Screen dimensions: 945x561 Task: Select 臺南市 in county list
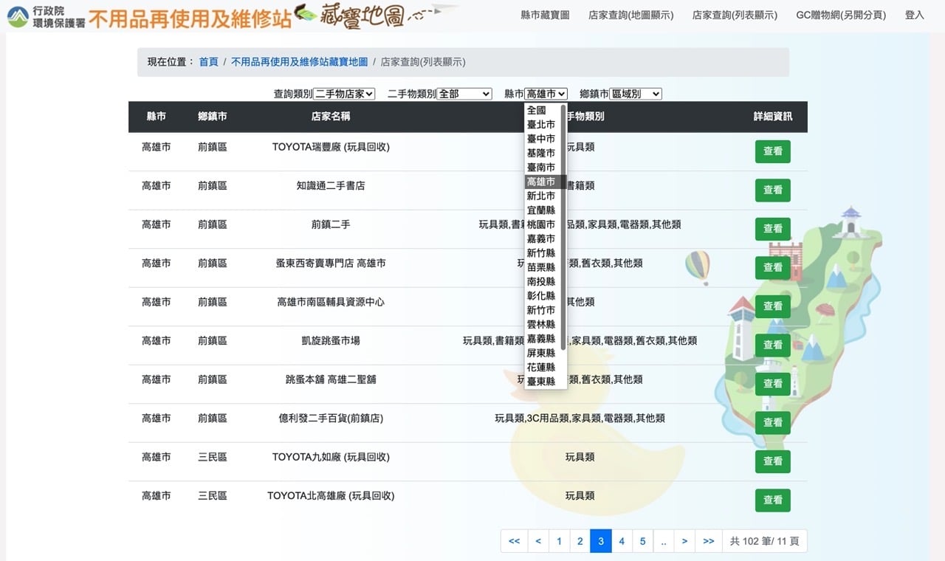543,168
